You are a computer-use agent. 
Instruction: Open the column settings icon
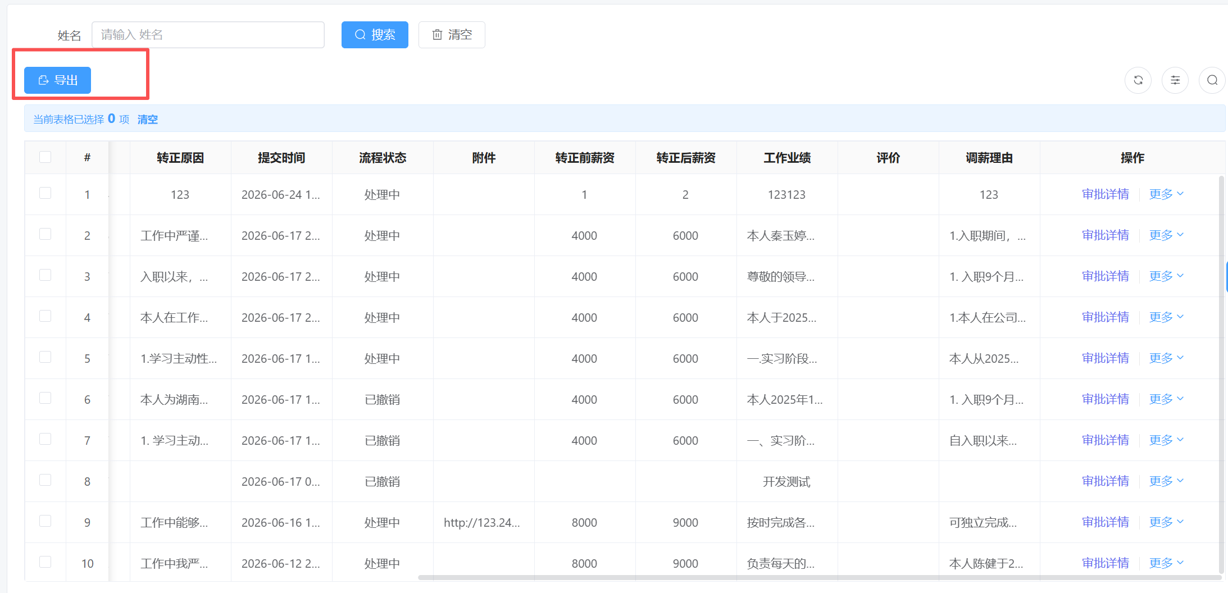[x=1175, y=80]
